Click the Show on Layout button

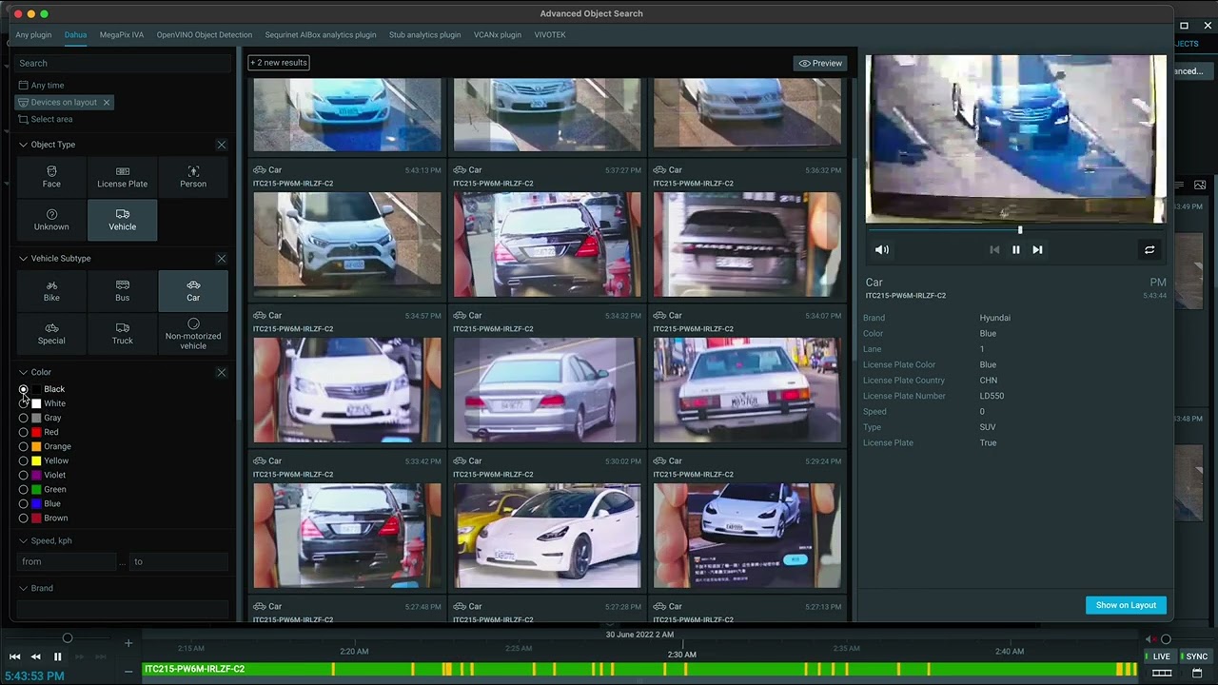point(1126,605)
